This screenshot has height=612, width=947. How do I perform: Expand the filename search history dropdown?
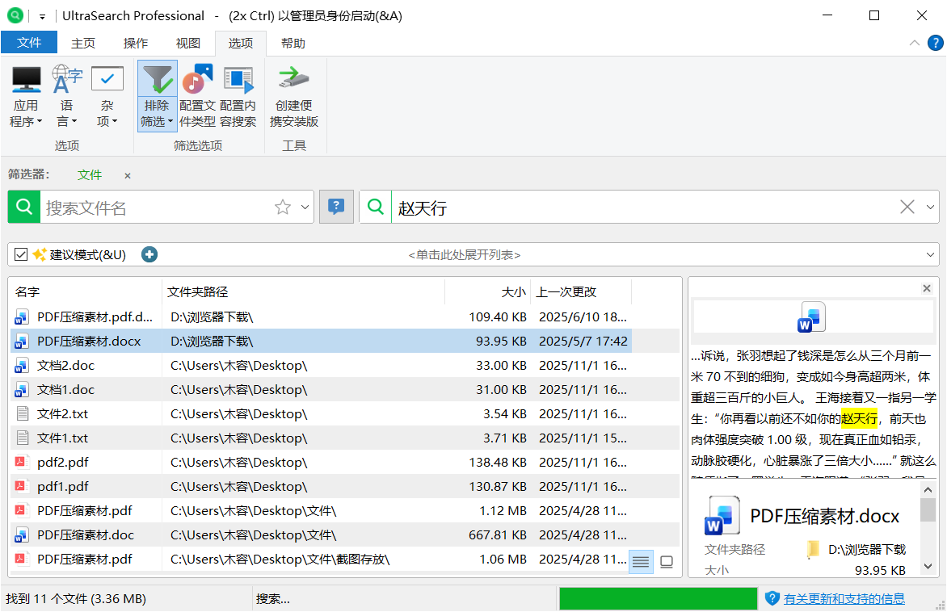(x=305, y=207)
